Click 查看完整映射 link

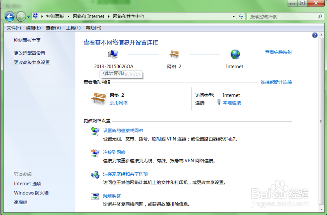point(278,52)
